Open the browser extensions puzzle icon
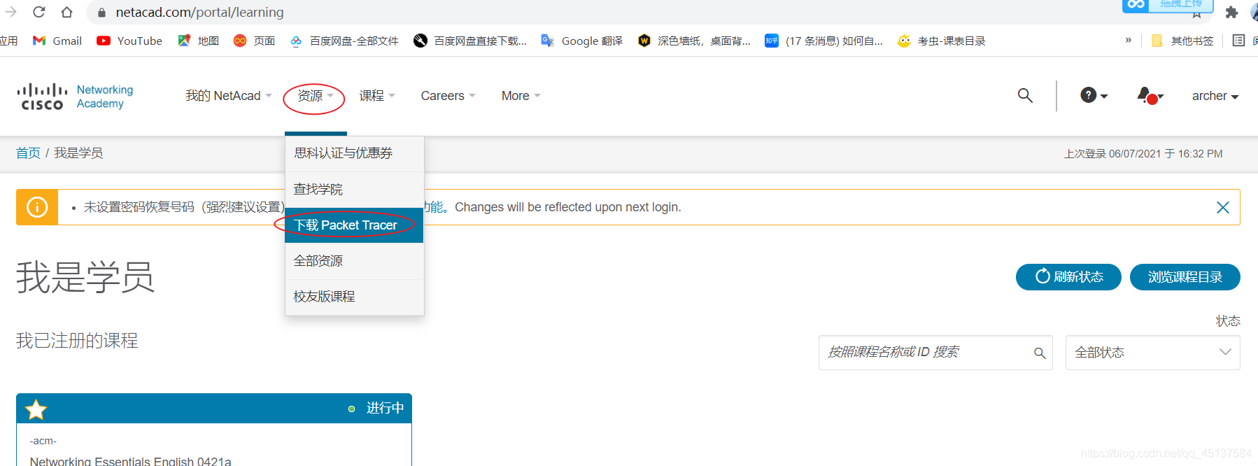Image resolution: width=1258 pixels, height=466 pixels. [1231, 13]
